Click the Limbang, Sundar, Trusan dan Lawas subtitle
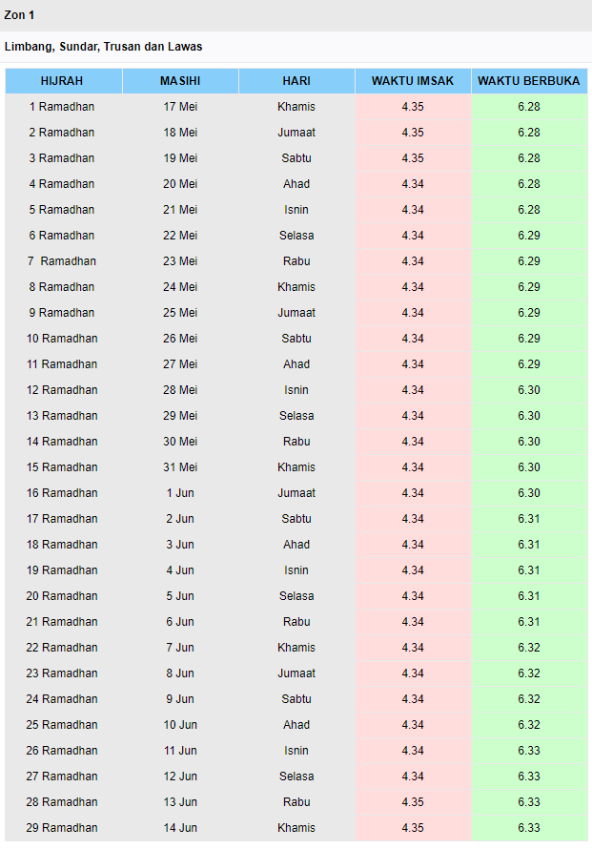The height and width of the screenshot is (849, 592). 103,47
